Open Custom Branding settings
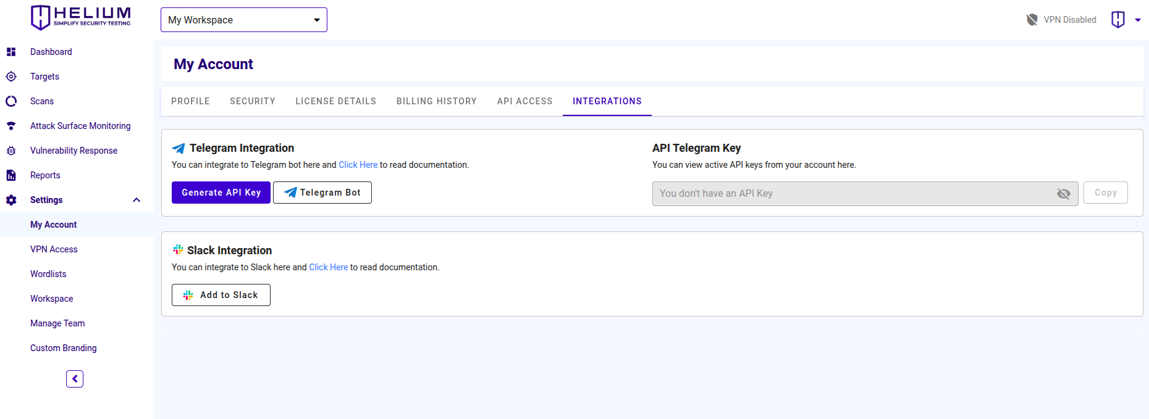Viewport: 1149px width, 419px height. coord(64,348)
